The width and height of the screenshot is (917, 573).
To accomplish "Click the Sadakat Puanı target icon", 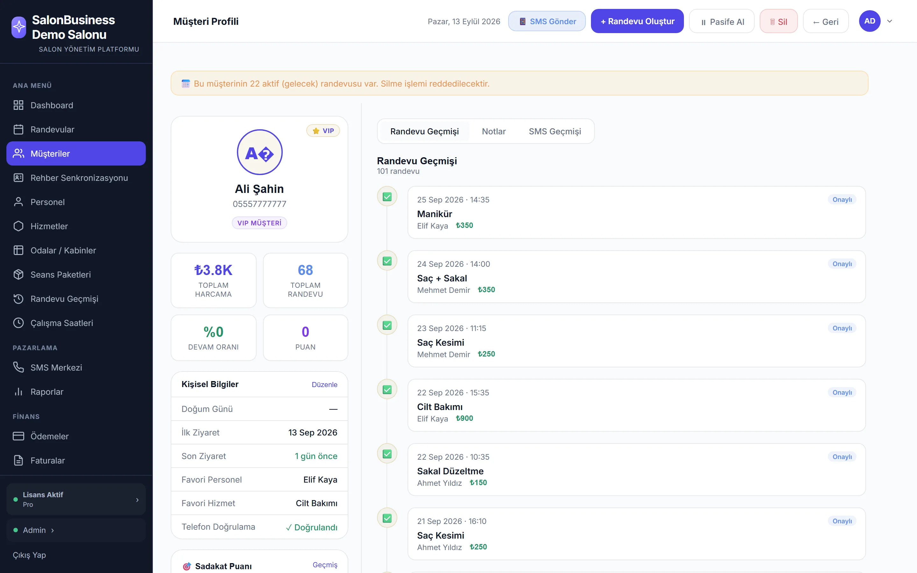I will [x=187, y=566].
